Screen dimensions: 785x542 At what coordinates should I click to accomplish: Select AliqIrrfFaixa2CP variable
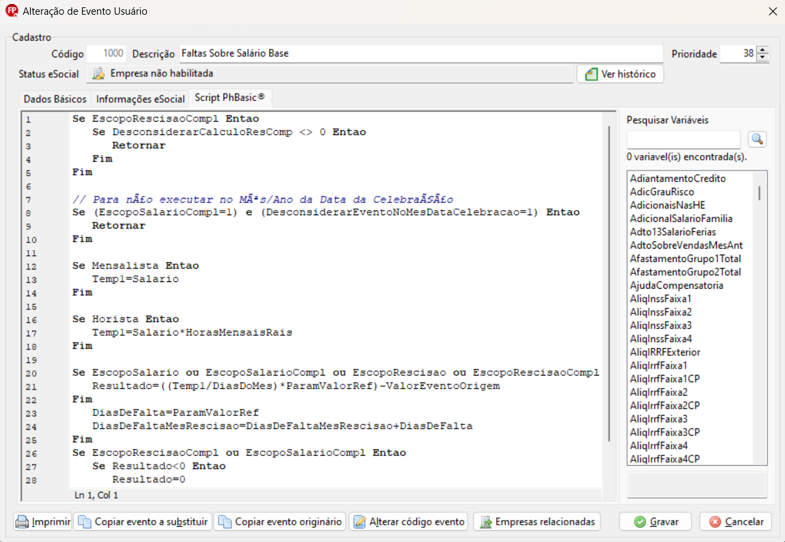coord(664,406)
